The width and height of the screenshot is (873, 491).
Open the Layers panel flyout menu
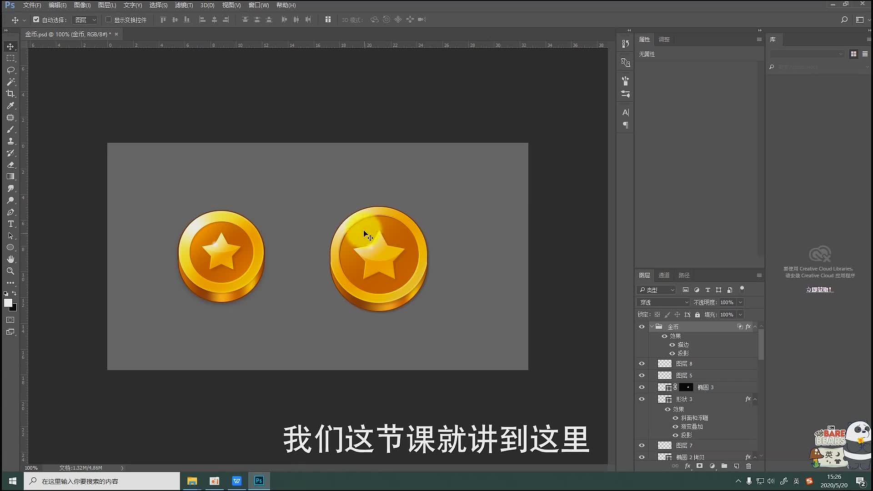[759, 275]
